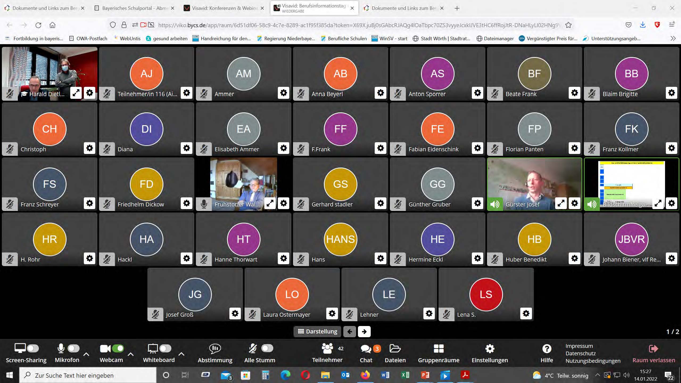Click gear icon on Diana's tile

[x=187, y=148]
